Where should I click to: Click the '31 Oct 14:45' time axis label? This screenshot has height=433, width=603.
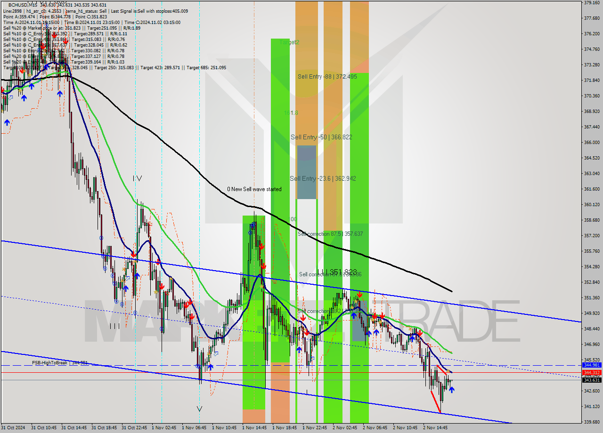click(x=73, y=428)
